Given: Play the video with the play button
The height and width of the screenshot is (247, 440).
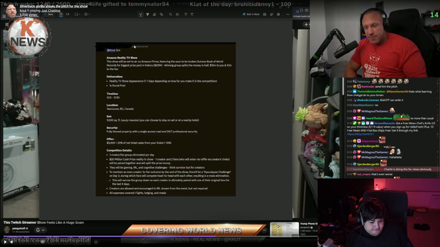Looking at the screenshot, I should (x=5, y=242).
